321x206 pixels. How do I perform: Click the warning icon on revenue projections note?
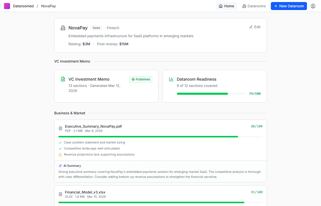coord(60,154)
